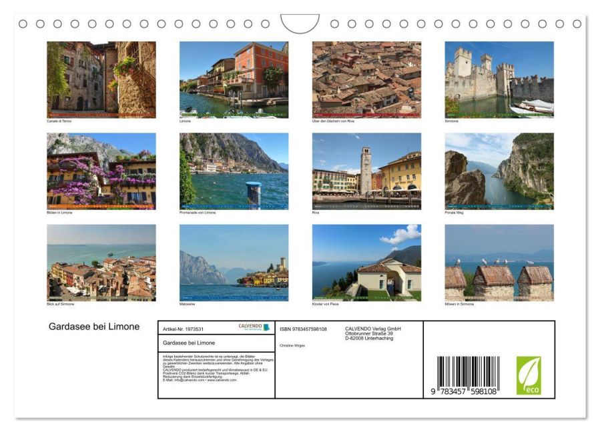Click the caption 'Sirmione' under the castle photo

point(452,121)
